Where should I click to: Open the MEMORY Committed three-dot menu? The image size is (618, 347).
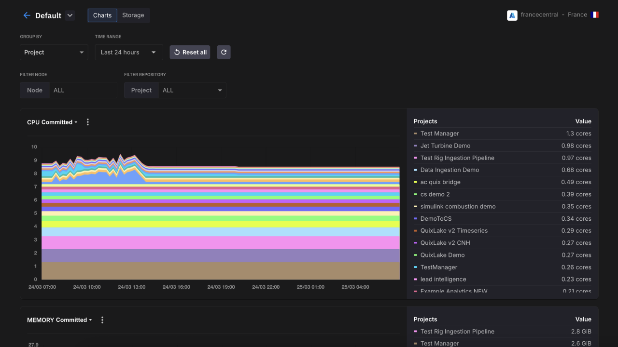pos(102,320)
